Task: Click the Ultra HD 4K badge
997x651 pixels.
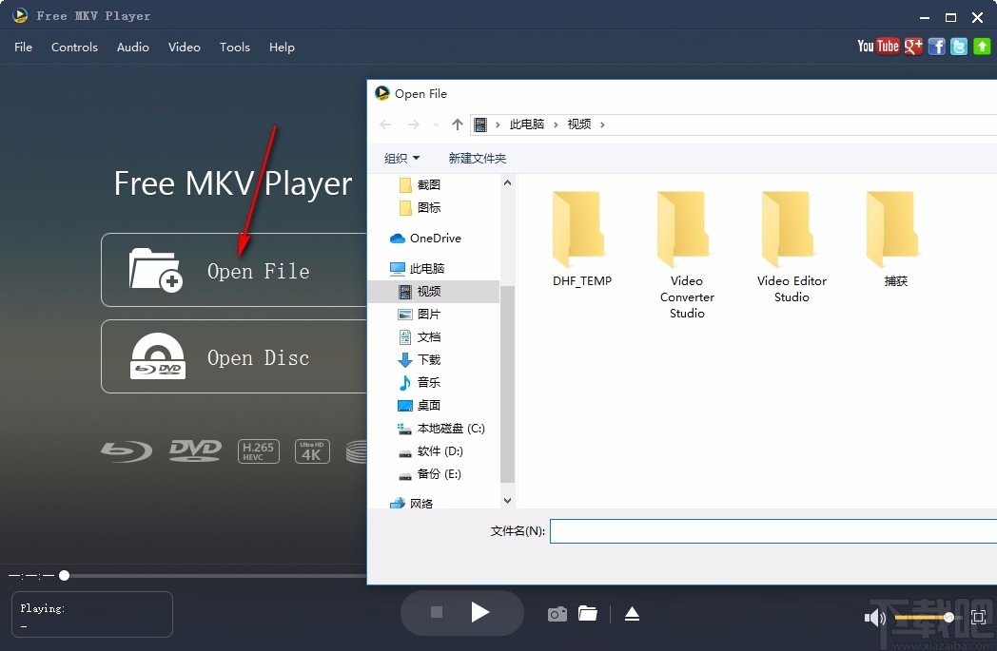Action: pos(312,451)
